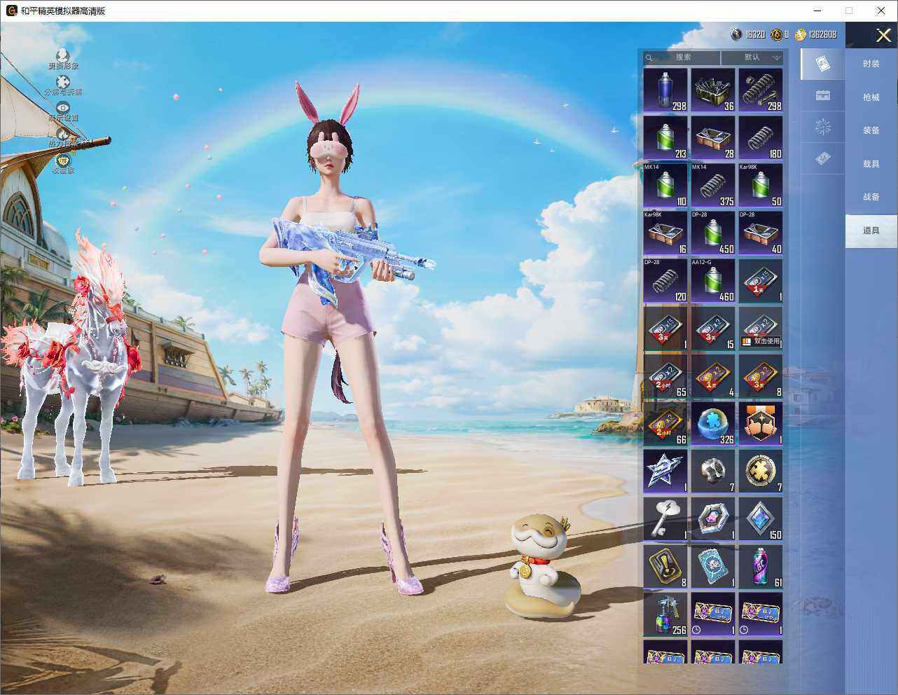The height and width of the screenshot is (695, 898).
Task: Switch to the 战备 tab
Action: [x=871, y=197]
